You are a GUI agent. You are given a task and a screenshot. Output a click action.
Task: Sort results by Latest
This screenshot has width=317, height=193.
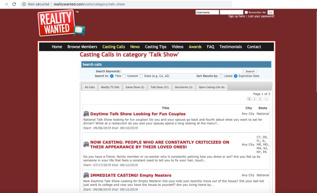[x=221, y=76]
